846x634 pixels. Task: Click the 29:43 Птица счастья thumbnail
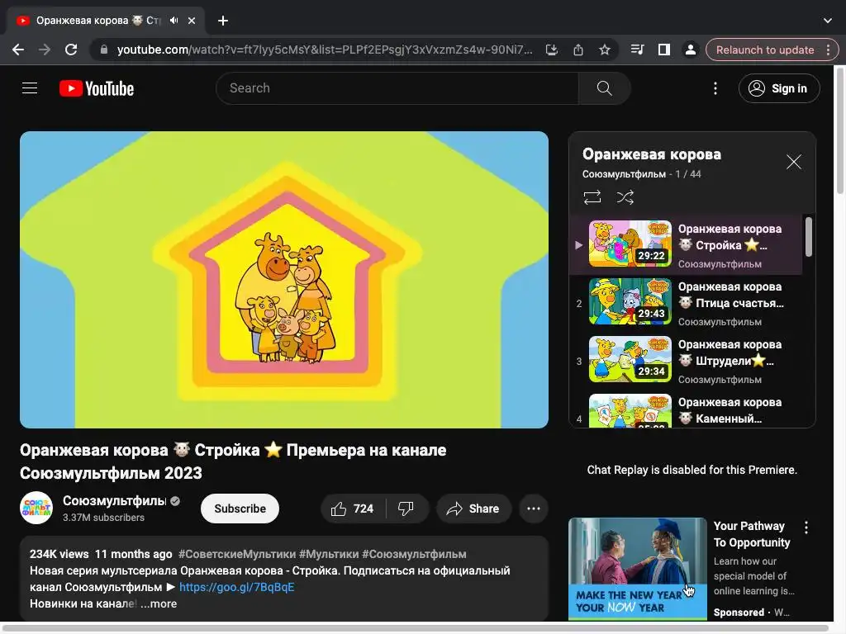[630, 301]
